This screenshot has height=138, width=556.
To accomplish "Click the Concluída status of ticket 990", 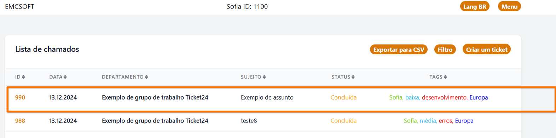I will pos(343,97).
